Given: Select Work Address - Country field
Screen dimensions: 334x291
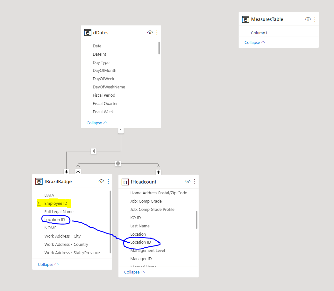Looking at the screenshot, I should pos(66,245).
